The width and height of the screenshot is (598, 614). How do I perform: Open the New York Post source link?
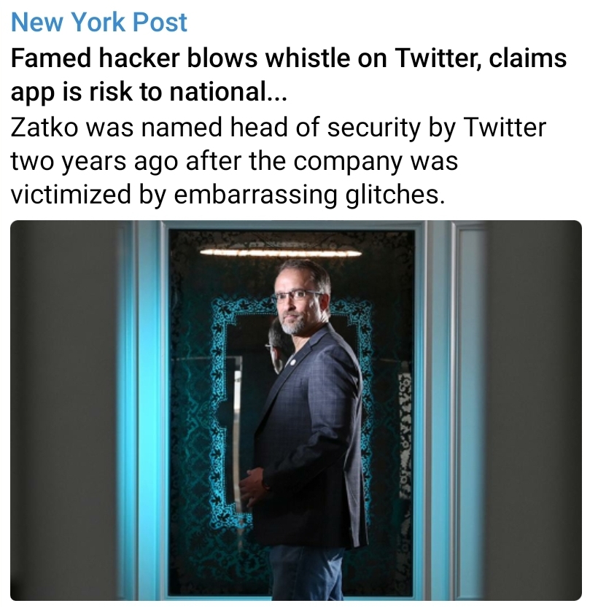point(99,23)
